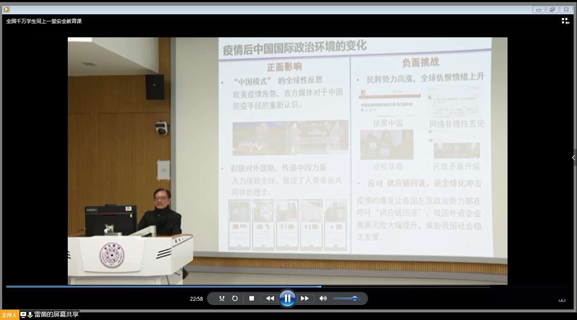Click the 雷蕾的屏幕共享 label
Viewport: 577px width, 320px height.
pyautogui.click(x=56, y=314)
